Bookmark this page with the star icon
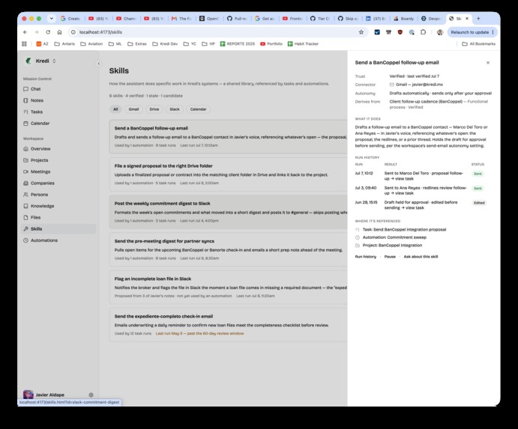 361,32
